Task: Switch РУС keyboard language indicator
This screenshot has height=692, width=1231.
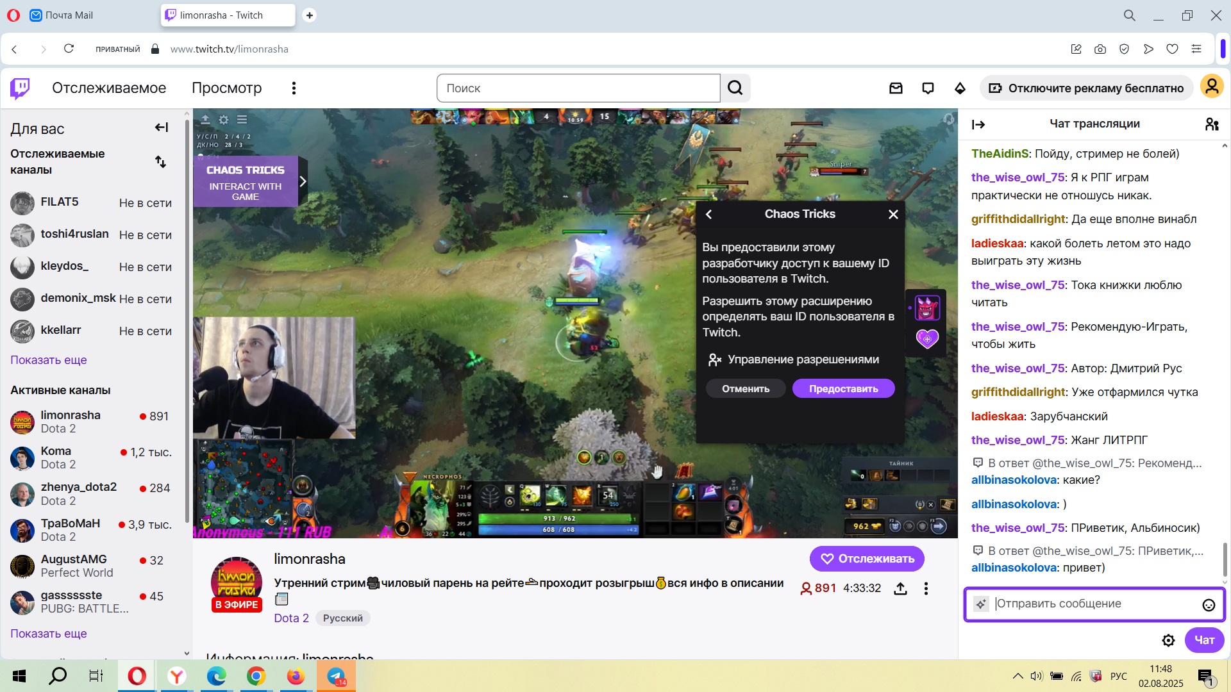Action: (x=1119, y=676)
